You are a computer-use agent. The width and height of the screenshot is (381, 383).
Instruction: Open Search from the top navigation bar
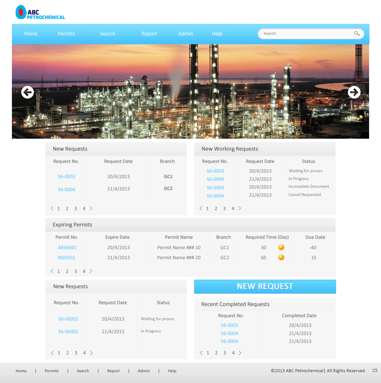108,33
